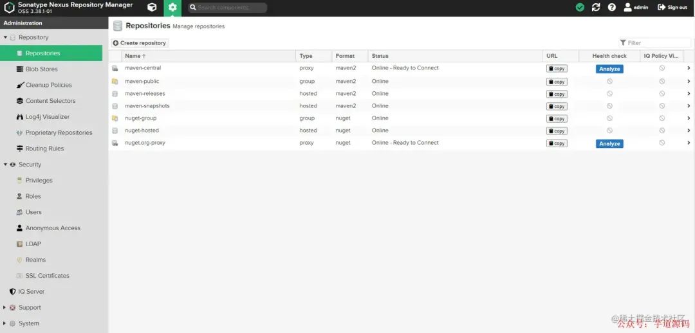The width and height of the screenshot is (695, 333).
Task: Expand the System tree section
Action: pyautogui.click(x=5, y=324)
